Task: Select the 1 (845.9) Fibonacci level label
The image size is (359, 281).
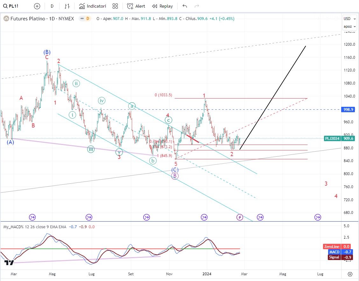Action: [x=165, y=156]
